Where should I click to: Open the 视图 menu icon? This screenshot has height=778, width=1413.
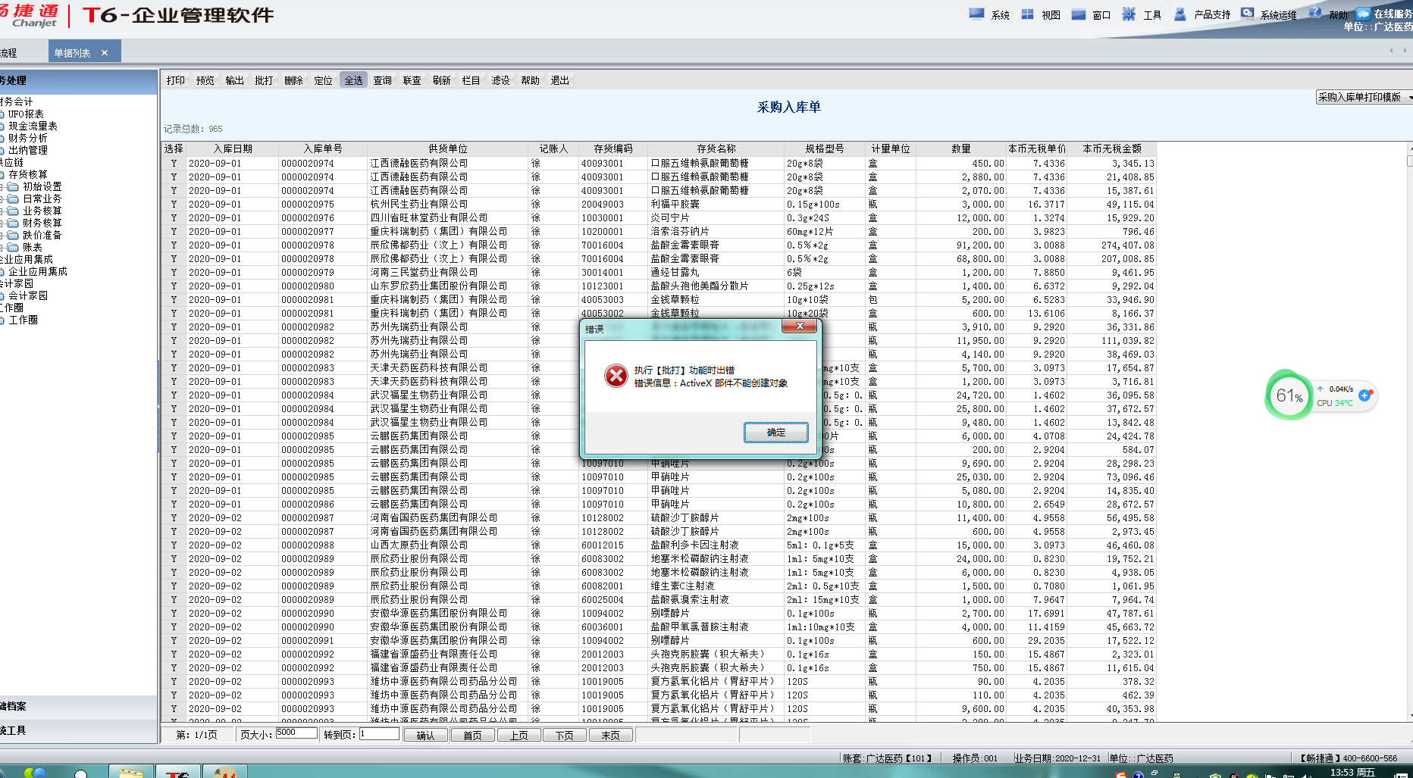tap(1027, 14)
